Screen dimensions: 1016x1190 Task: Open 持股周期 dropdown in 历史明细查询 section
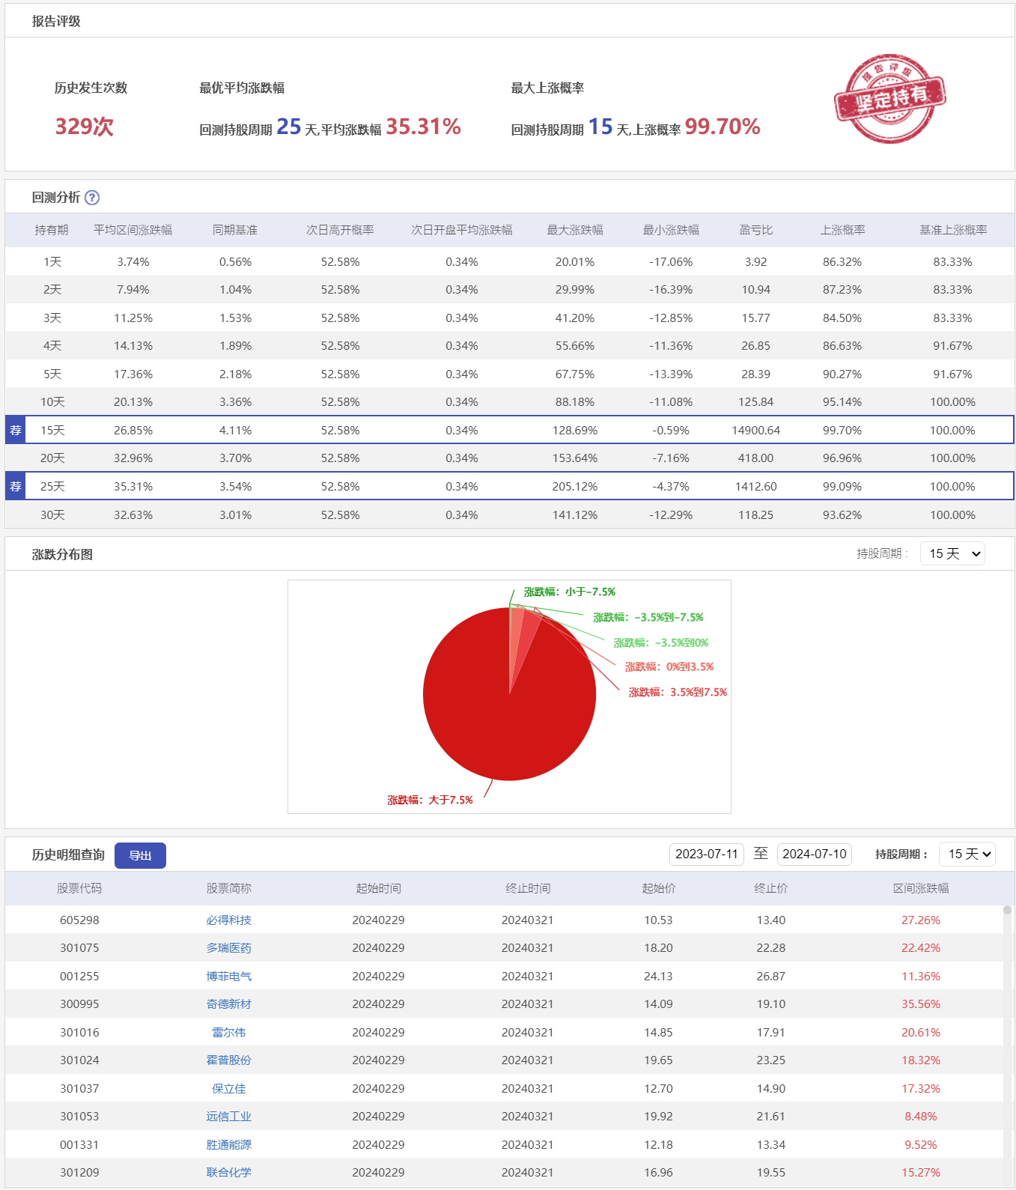click(x=967, y=854)
